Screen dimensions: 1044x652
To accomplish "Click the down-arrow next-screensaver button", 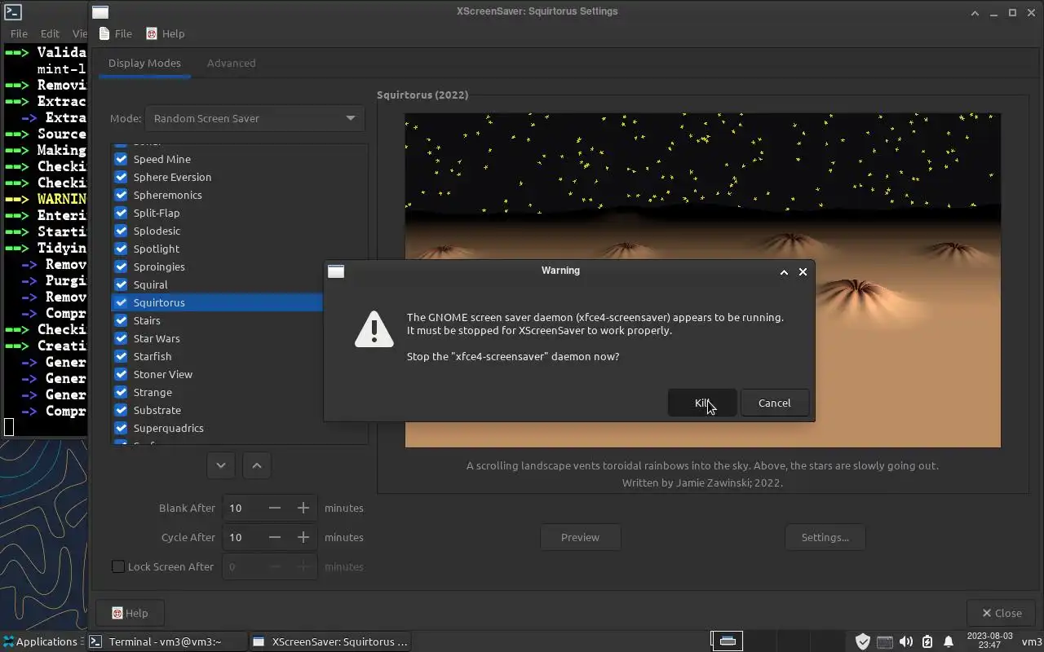I will pos(220,465).
